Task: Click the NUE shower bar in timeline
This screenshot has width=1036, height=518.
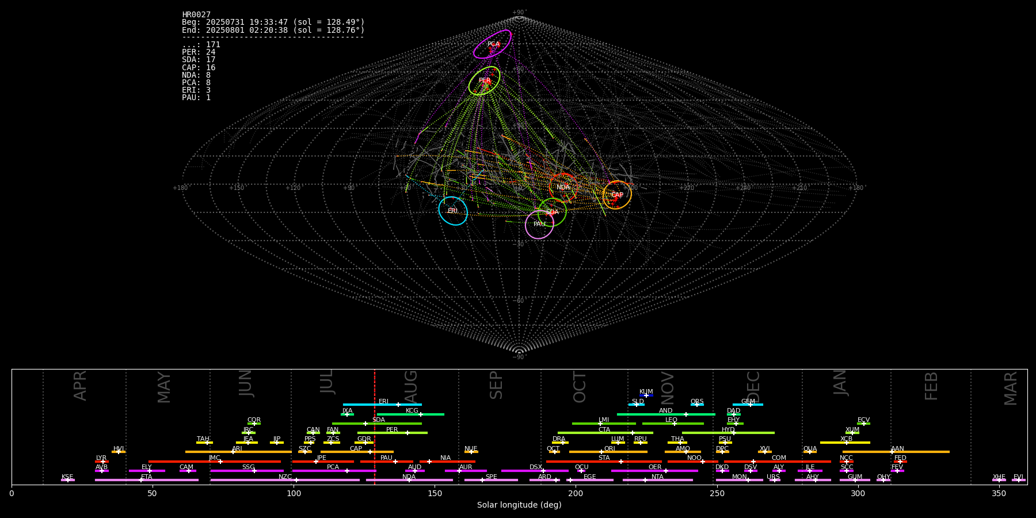Action: pyautogui.click(x=471, y=452)
